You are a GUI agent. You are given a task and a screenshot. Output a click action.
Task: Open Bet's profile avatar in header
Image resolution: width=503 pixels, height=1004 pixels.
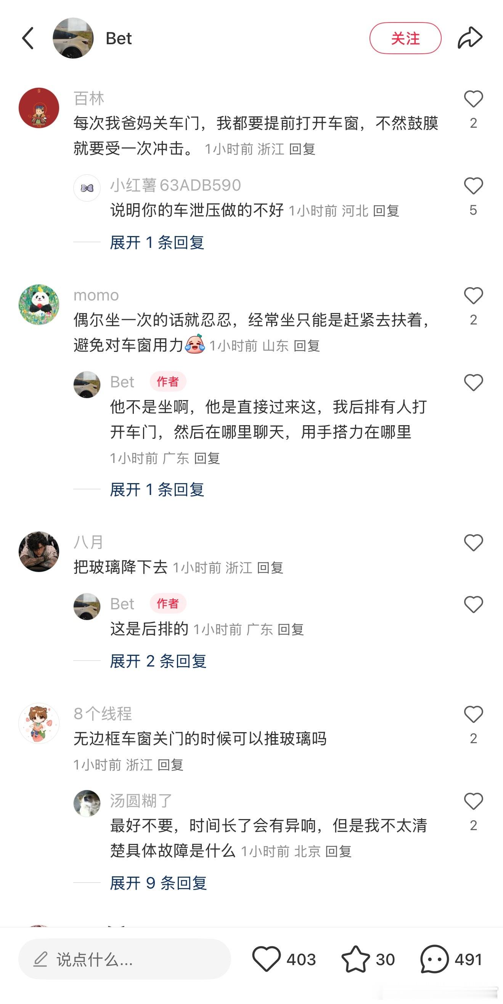[73, 38]
